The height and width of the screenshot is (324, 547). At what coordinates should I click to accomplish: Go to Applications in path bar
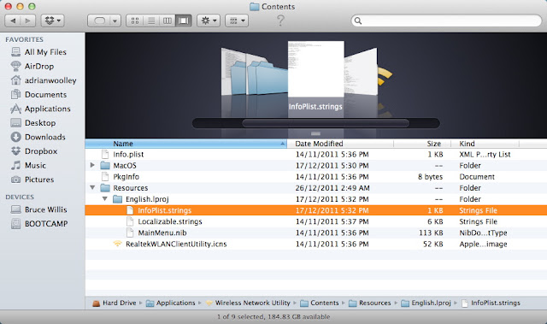coord(171,303)
